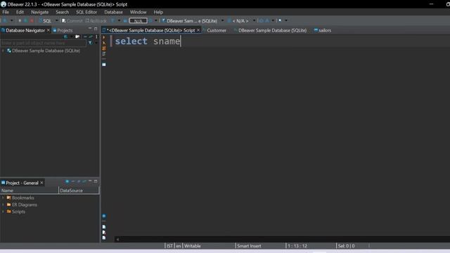Select DBeaver Sample Database (SQLite) in navigator
The height and width of the screenshot is (253, 450).
point(46,51)
